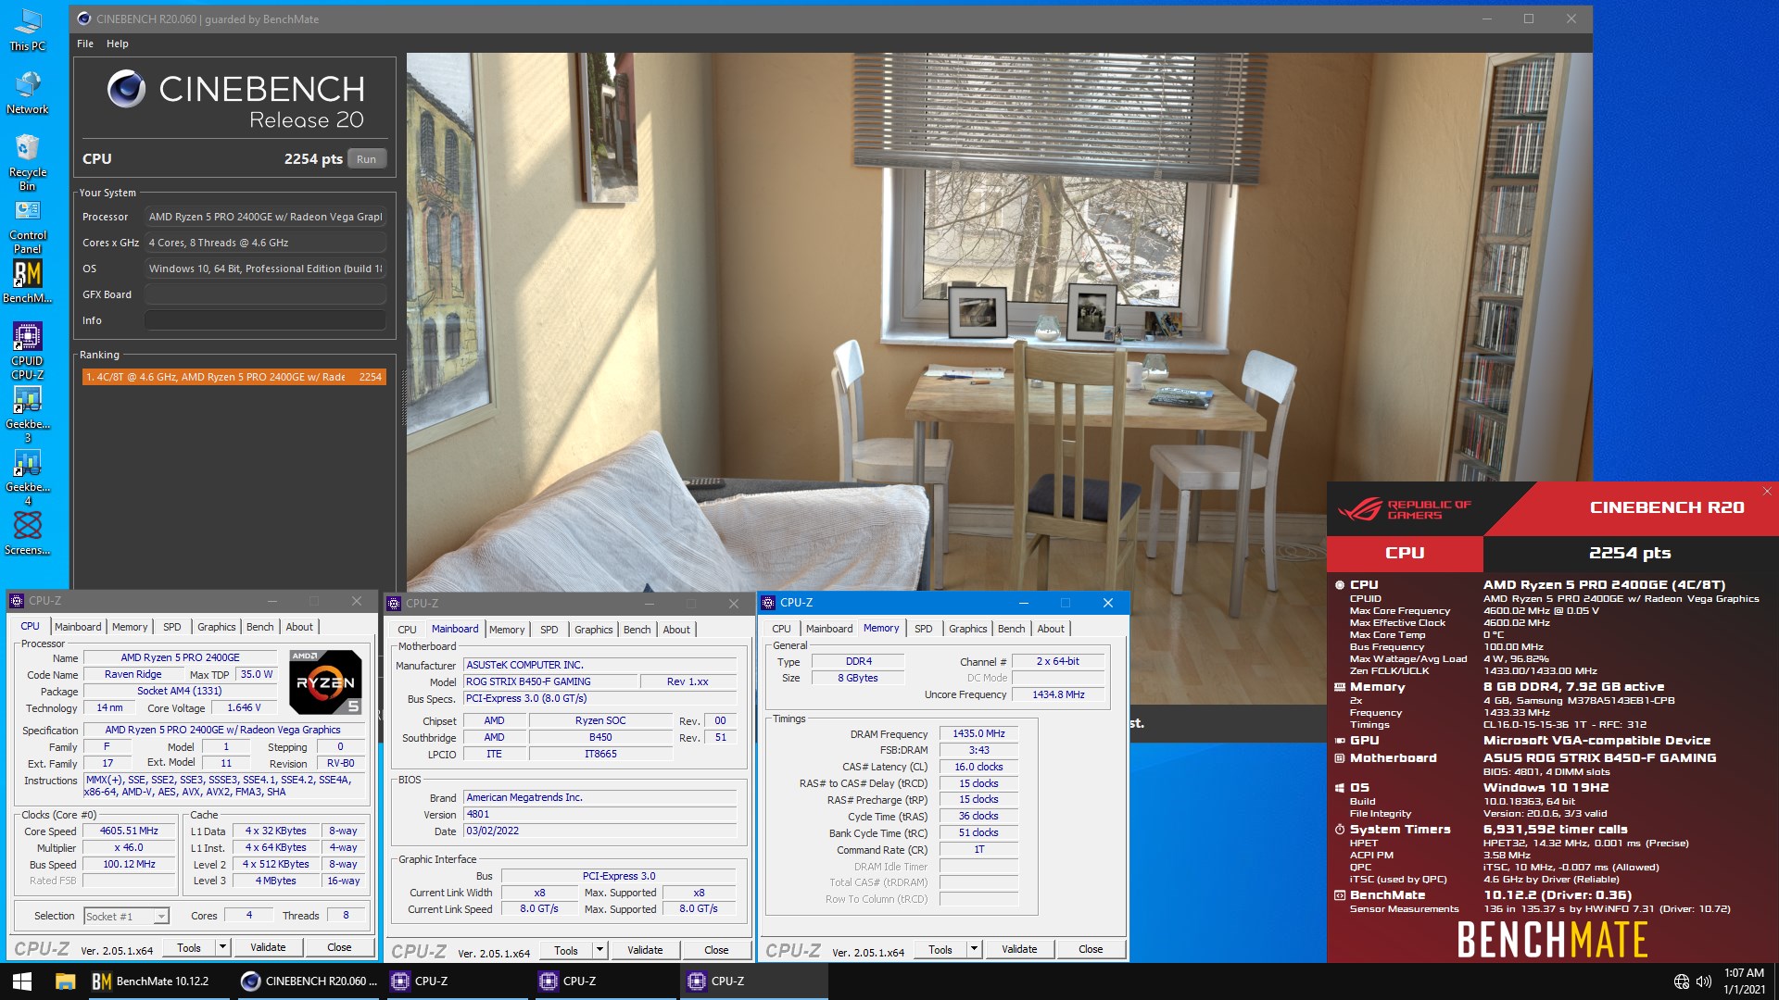The width and height of the screenshot is (1779, 1000).
Task: Click Validate in right CPU-Z window
Action: coord(1019,949)
